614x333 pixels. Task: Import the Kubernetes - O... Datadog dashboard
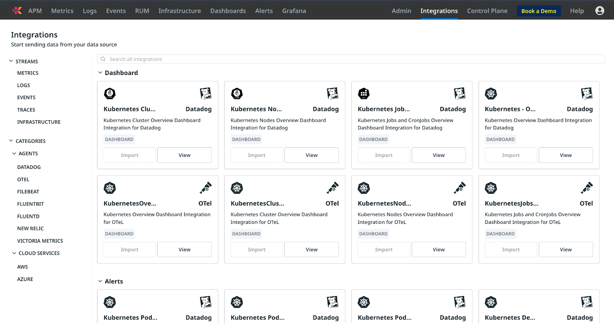click(511, 155)
